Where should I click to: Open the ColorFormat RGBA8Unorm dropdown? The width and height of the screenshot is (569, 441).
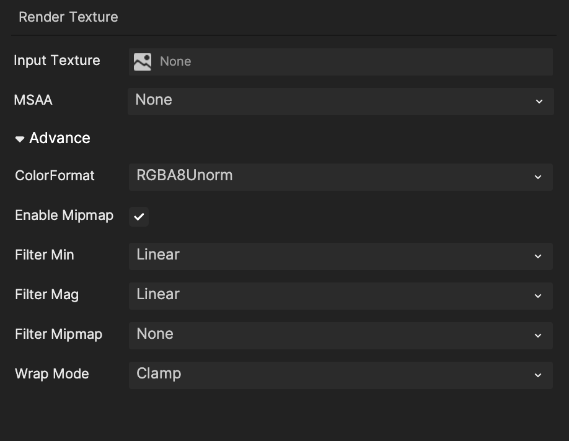tap(340, 176)
